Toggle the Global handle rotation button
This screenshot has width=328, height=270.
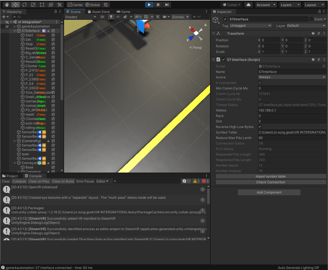(92, 5)
